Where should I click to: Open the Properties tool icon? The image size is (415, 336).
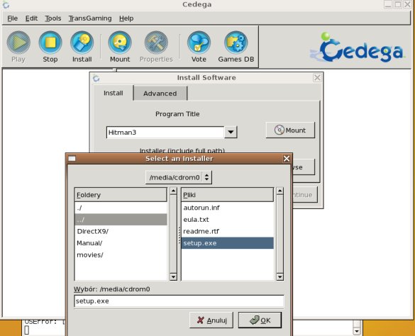[156, 43]
